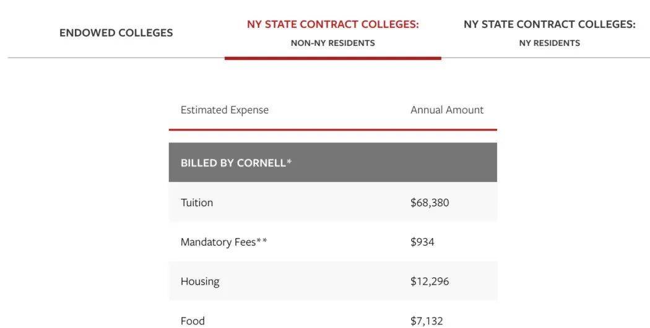650x328 pixels.
Task: Click the NY Residents subtitle text
Action: click(549, 43)
